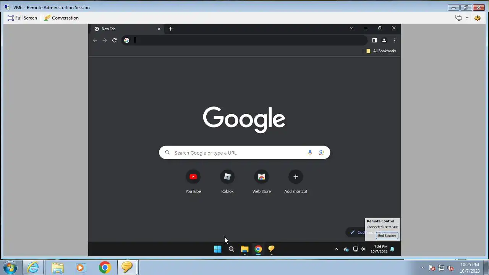Close the New Tab tab
The width and height of the screenshot is (489, 275).
click(159, 29)
